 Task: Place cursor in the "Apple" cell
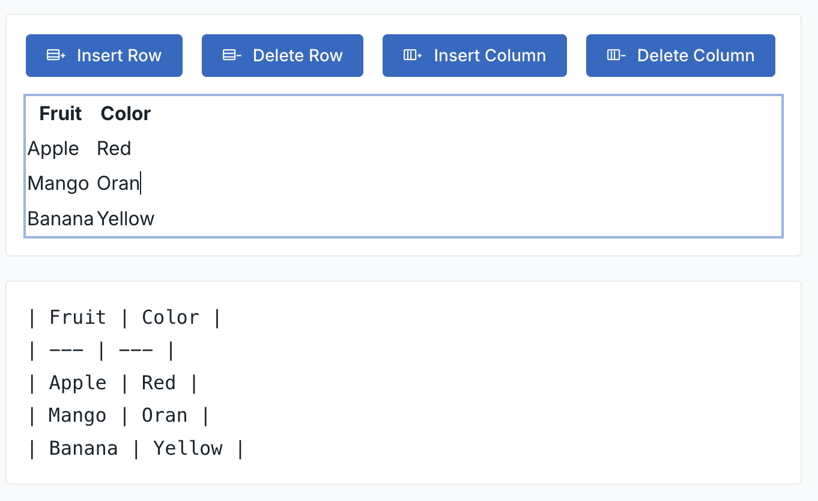(x=53, y=148)
